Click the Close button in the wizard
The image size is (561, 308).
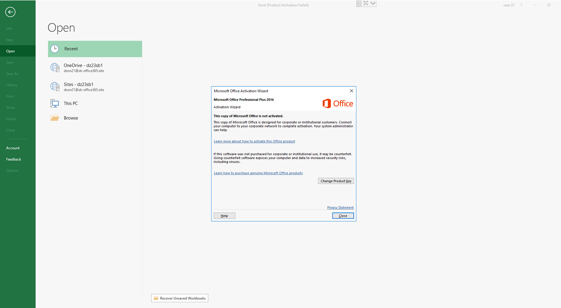343,216
